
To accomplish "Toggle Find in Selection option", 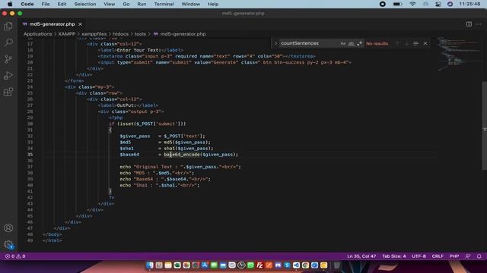I will (416, 43).
